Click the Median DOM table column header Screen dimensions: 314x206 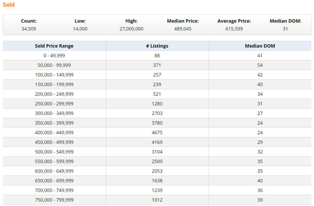click(260, 46)
